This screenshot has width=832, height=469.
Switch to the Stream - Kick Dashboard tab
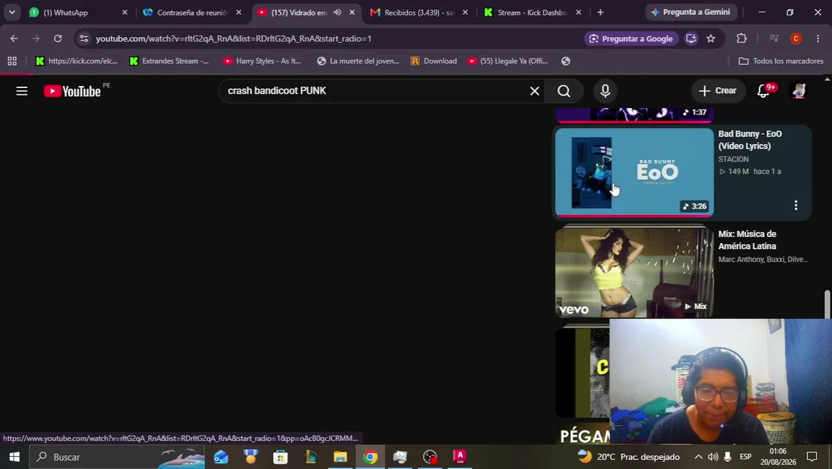(532, 12)
